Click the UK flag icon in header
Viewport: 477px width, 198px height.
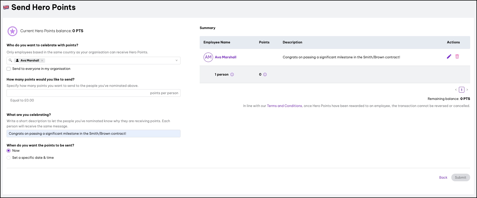[x=6, y=7]
